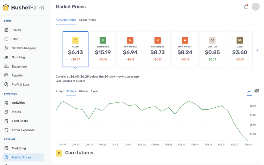
Task: Click the Market Prices sidebar icon
Action: 6,157
